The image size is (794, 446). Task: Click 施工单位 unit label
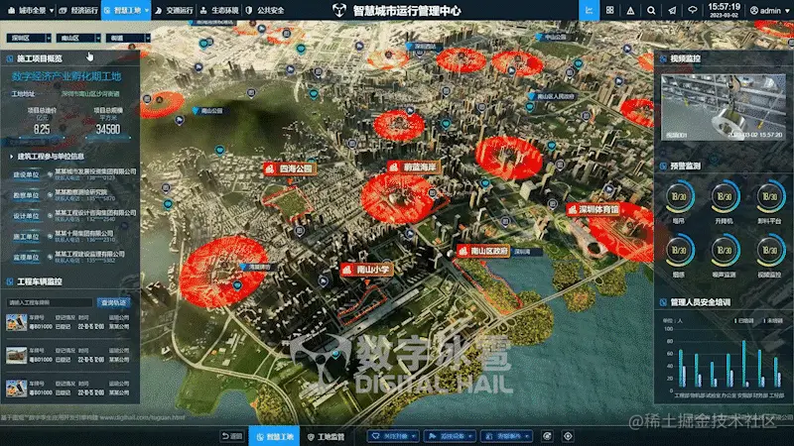coord(26,237)
